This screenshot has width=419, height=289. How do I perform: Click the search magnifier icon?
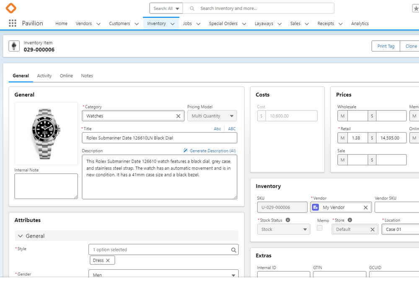192,8
